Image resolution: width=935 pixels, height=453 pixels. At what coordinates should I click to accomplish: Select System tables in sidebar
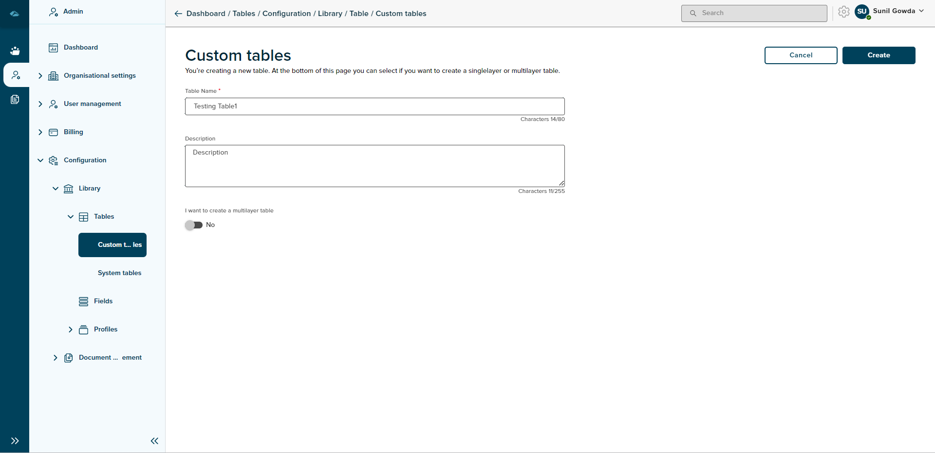(119, 273)
